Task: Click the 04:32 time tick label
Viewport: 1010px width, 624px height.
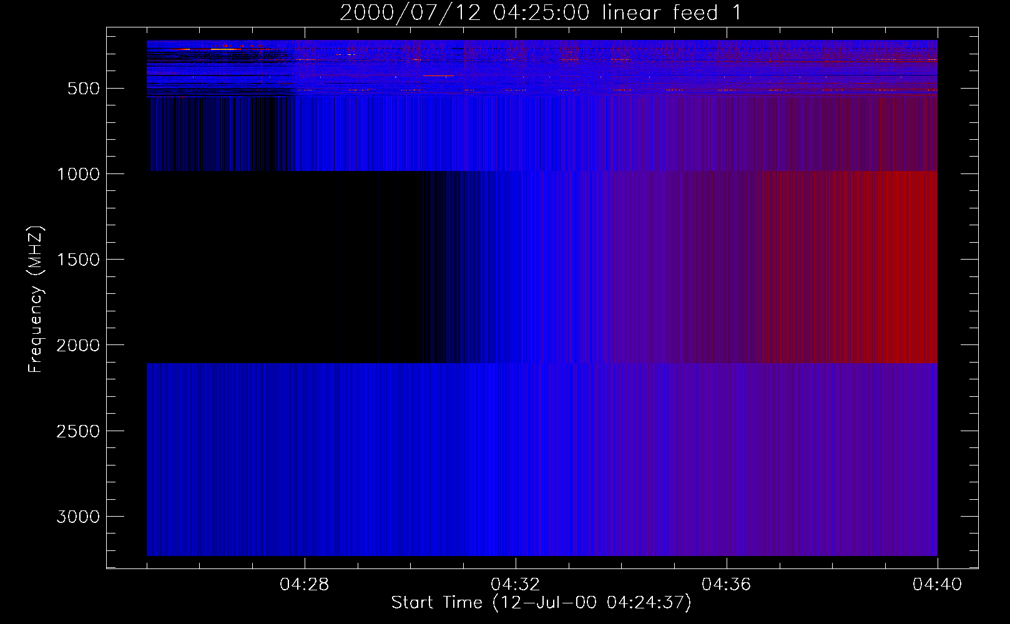Action: [x=516, y=585]
